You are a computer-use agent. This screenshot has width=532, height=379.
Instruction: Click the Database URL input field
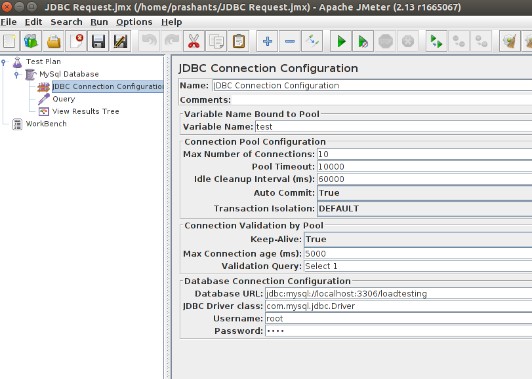398,294
